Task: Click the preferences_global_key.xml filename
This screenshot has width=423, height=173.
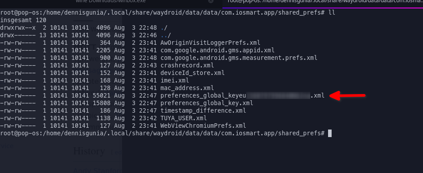Action: [207, 103]
